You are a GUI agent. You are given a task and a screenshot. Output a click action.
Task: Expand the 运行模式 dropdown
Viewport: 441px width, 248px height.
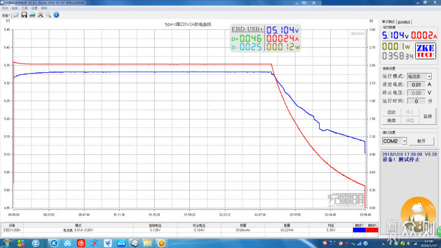(x=420, y=76)
